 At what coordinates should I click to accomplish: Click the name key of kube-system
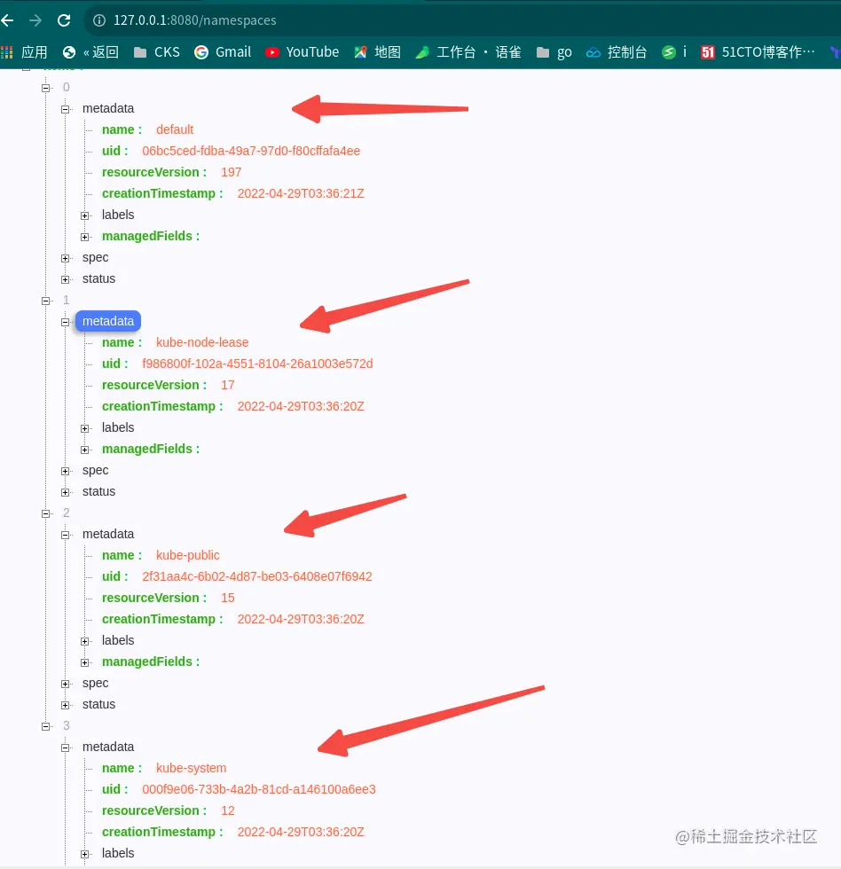tap(122, 768)
